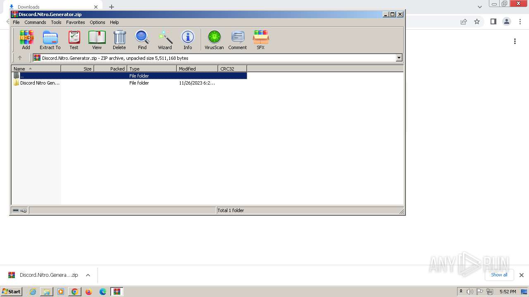Viewport: 529px width, 297px height.
Task: Open the Favorites menu
Action: (76, 22)
